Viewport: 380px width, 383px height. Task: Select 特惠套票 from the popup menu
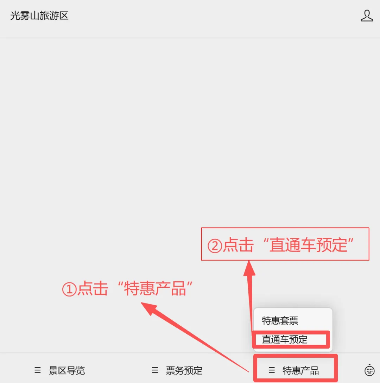(280, 320)
